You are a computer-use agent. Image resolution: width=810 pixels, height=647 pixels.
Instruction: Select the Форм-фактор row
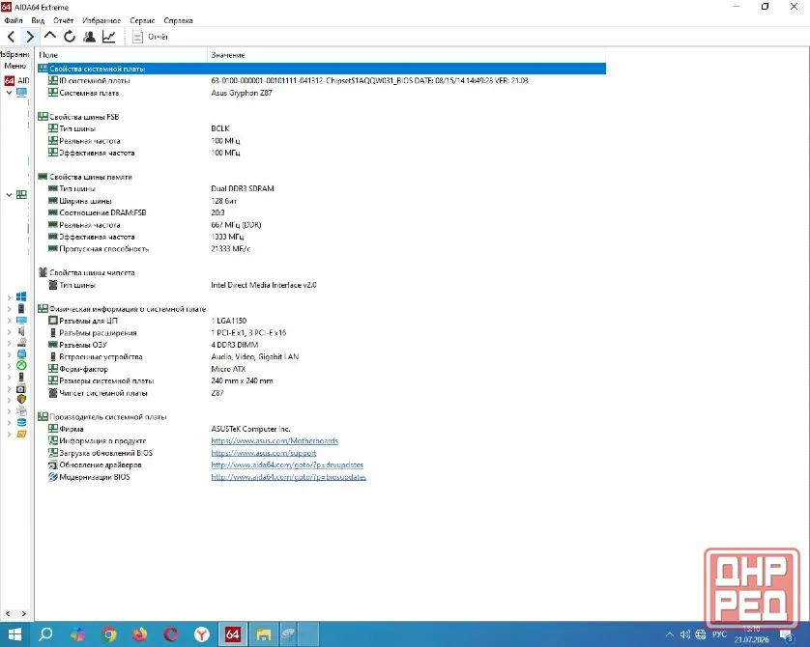click(x=321, y=369)
